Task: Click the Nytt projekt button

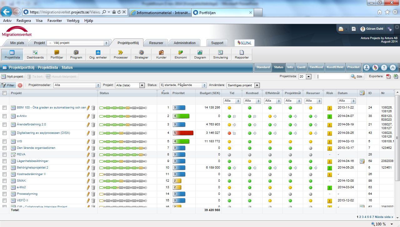Action: coord(12,76)
